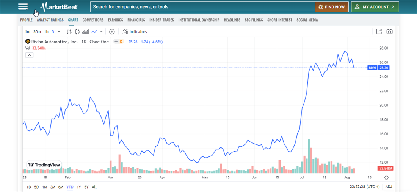The width and height of the screenshot is (417, 192).
Task: Open Insider Trades tab
Action: click(162, 20)
